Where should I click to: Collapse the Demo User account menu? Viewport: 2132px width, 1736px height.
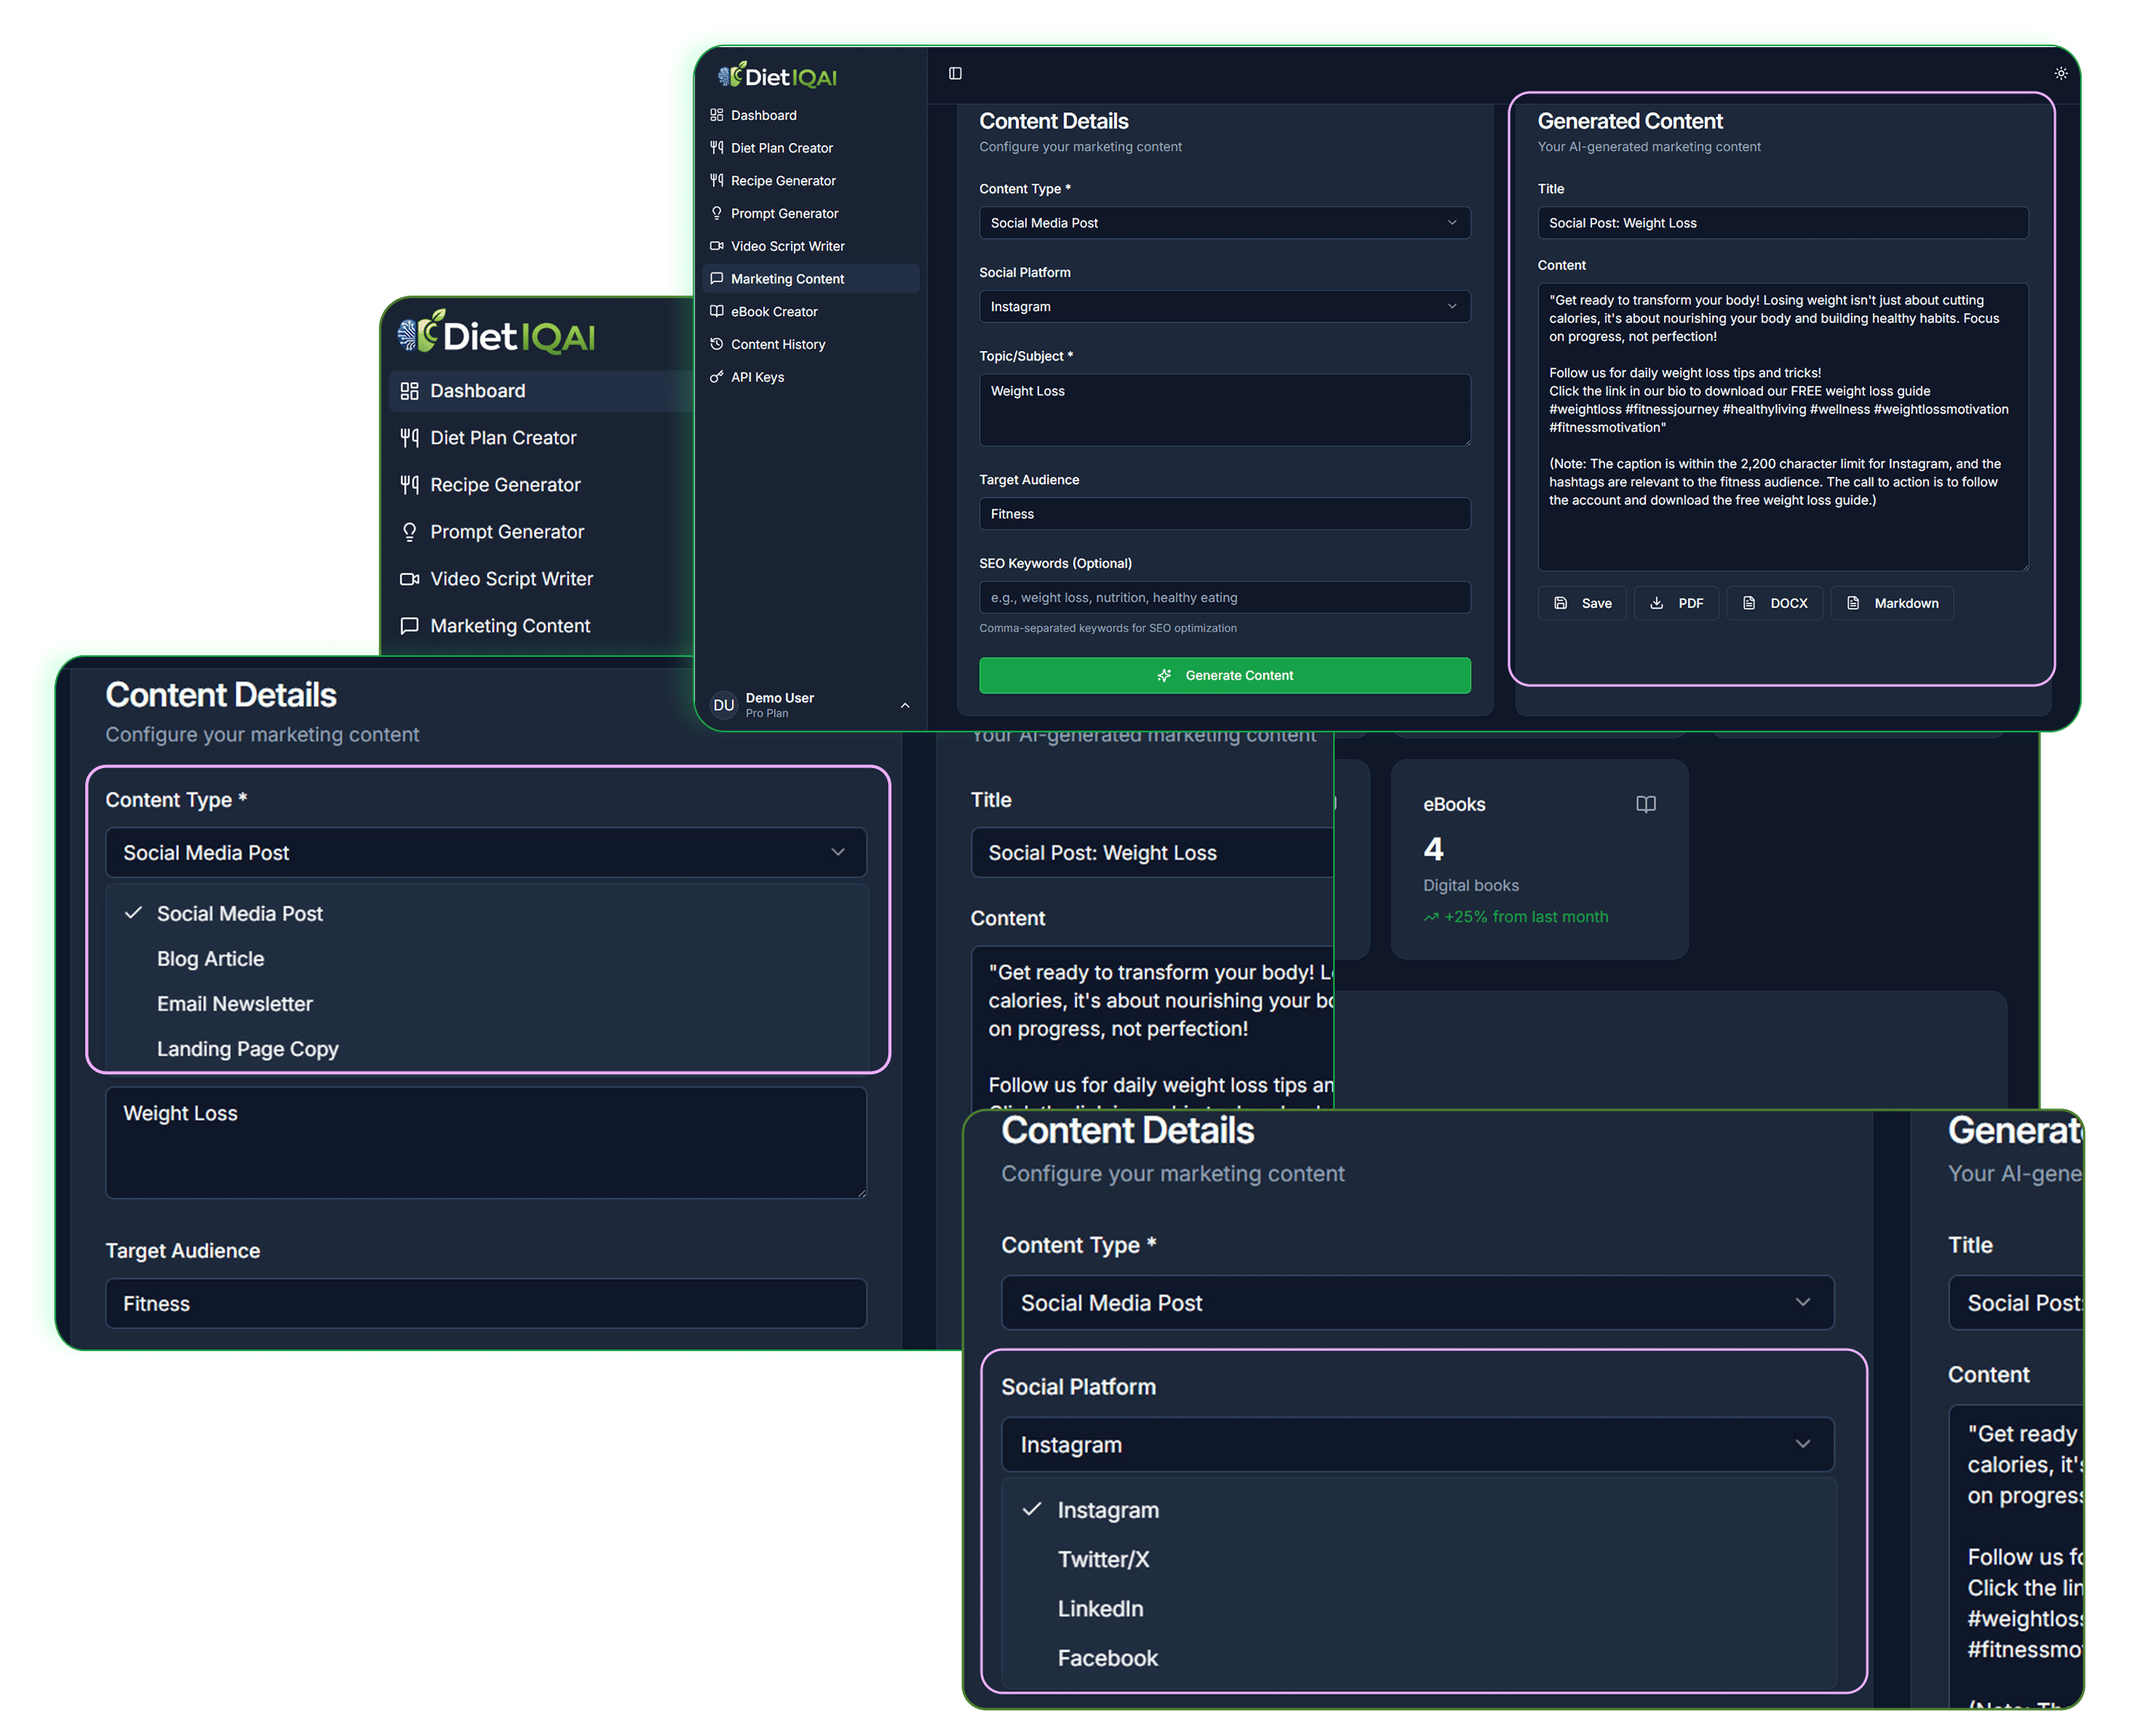(905, 705)
